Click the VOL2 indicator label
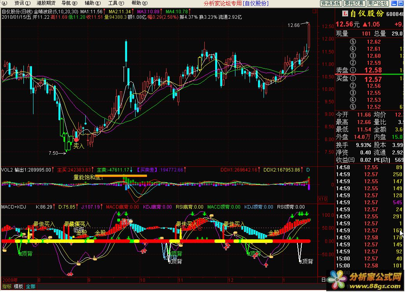 7,170
